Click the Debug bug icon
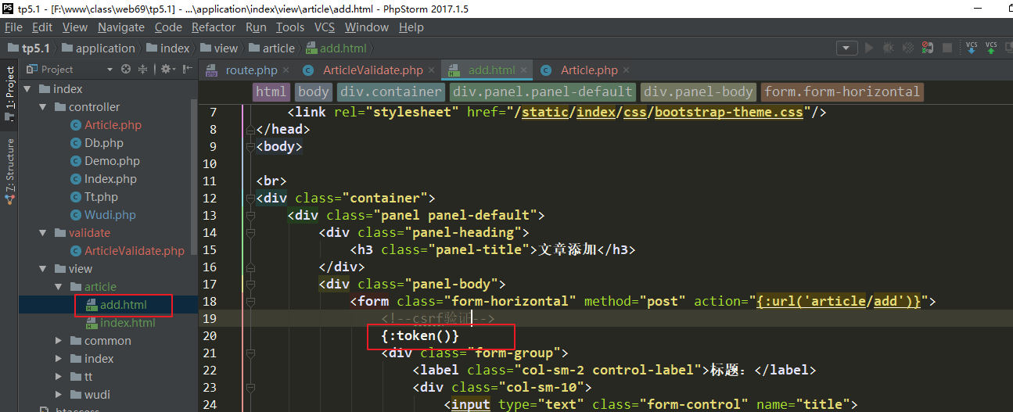 coord(888,48)
